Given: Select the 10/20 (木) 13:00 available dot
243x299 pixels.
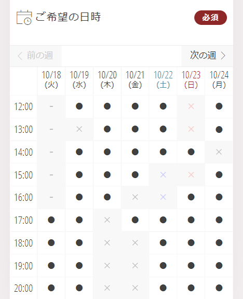Looking at the screenshot, I should (107, 129).
